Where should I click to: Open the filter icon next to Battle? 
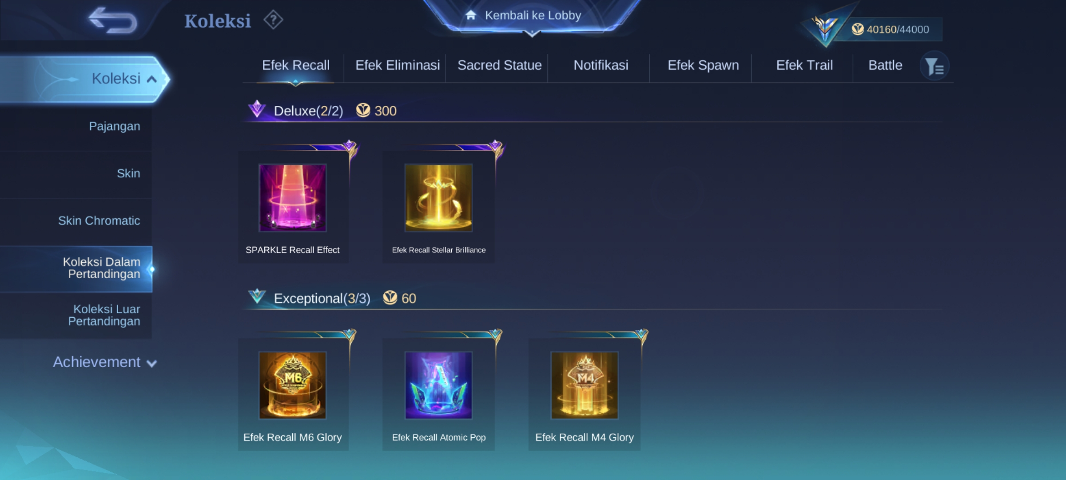point(935,66)
